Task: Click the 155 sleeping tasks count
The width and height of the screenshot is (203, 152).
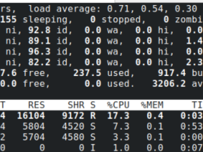Action: (8, 20)
